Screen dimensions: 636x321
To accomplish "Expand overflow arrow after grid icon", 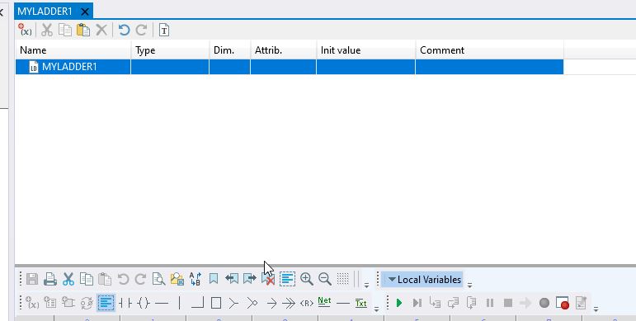I will [x=366, y=285].
